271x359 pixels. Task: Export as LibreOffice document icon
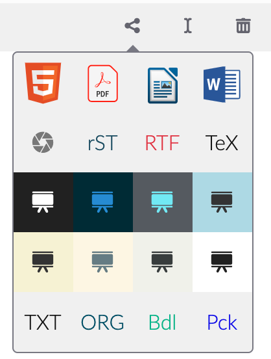tap(163, 85)
